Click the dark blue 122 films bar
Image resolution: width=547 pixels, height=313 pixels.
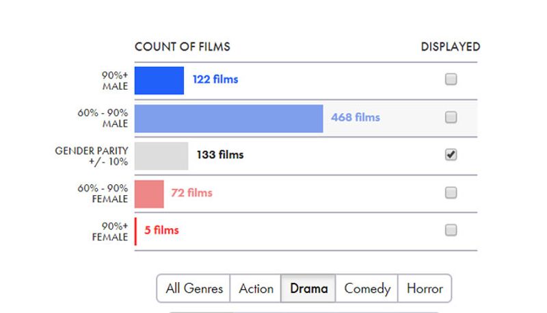click(x=159, y=80)
